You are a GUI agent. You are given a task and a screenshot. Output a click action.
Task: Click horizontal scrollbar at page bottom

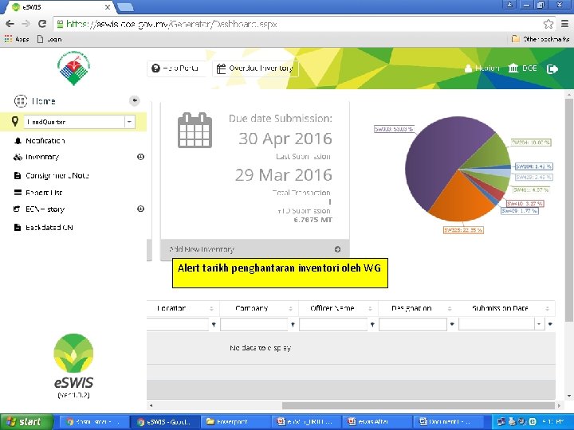tap(419, 405)
